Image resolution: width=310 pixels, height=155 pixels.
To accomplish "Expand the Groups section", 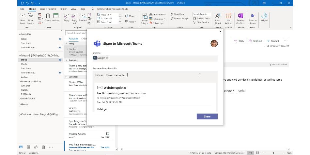I will click(20, 104).
